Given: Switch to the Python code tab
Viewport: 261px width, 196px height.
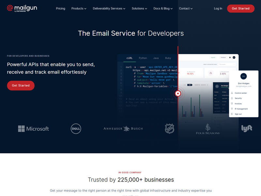Looking at the screenshot, I should [x=143, y=58].
